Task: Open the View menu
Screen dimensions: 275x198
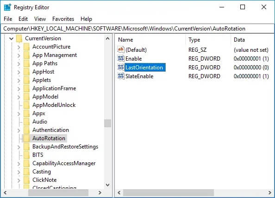Action: click(x=40, y=19)
